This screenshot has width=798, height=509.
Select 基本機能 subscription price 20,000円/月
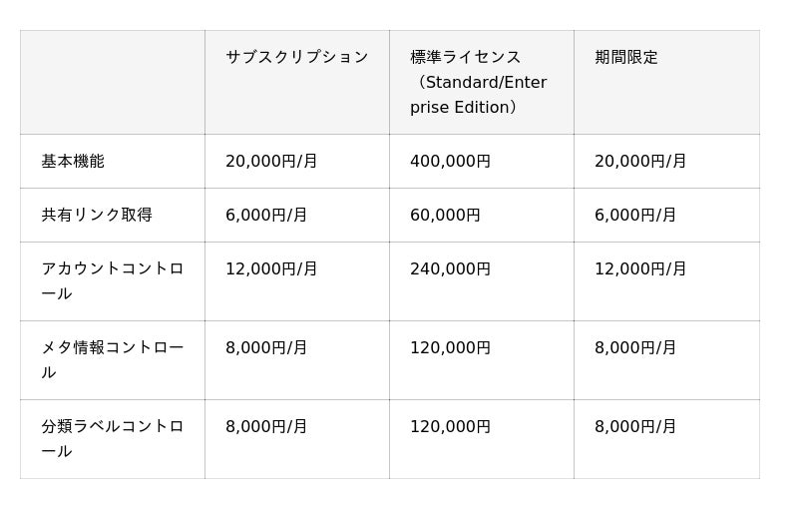[271, 162]
